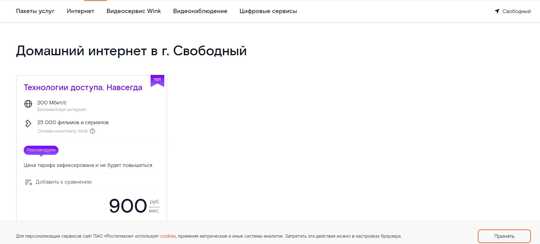Open the Интернет navigation tab
540x244 pixels.
coord(80,11)
